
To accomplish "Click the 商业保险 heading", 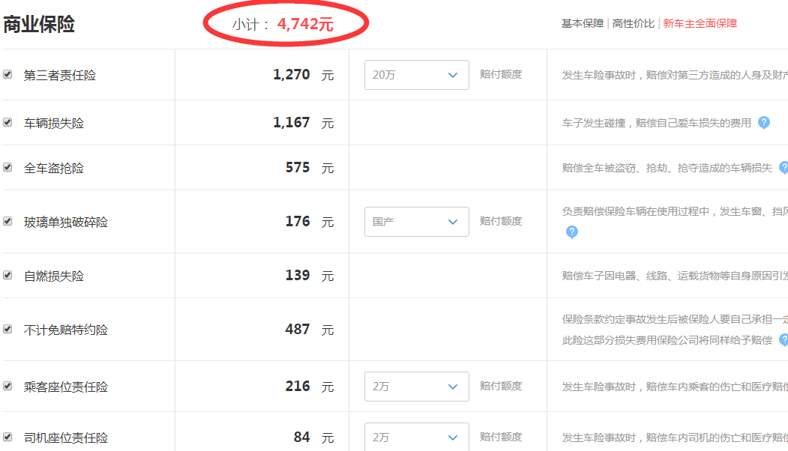I will pos(39,24).
